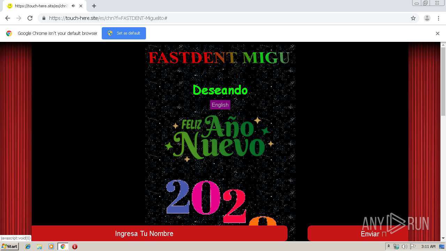Go back using the browser back arrow

[8, 18]
